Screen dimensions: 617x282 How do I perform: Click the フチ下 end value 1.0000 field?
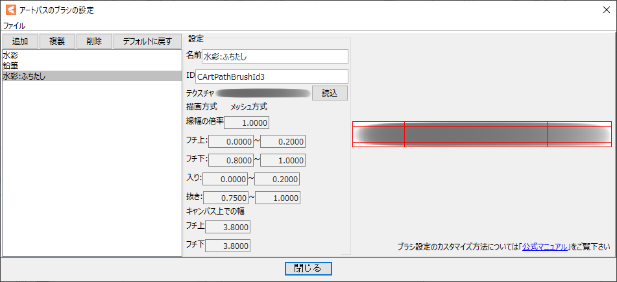pyautogui.click(x=282, y=160)
